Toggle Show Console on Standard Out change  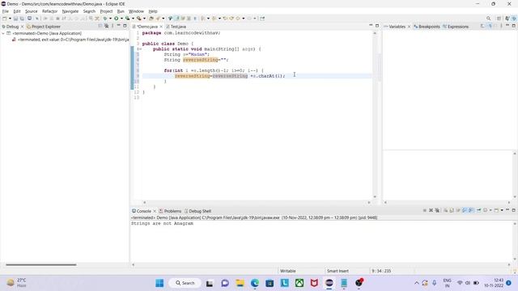(465, 210)
